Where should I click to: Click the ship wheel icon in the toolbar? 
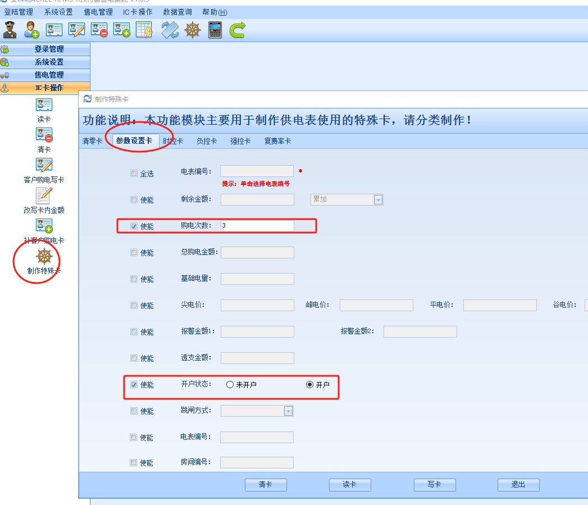click(x=192, y=29)
